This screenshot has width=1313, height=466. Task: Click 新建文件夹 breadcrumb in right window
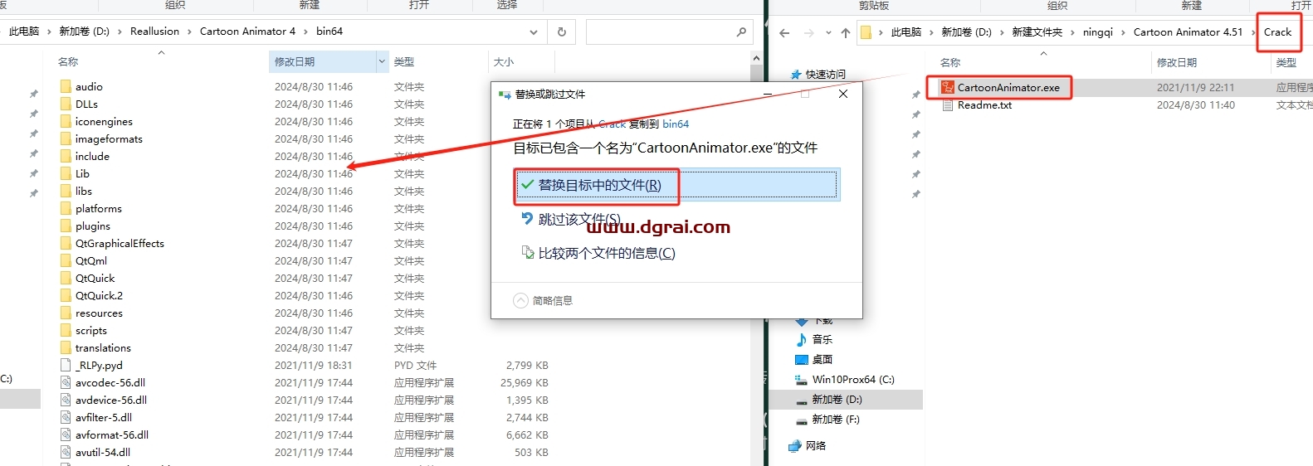coord(1037,32)
